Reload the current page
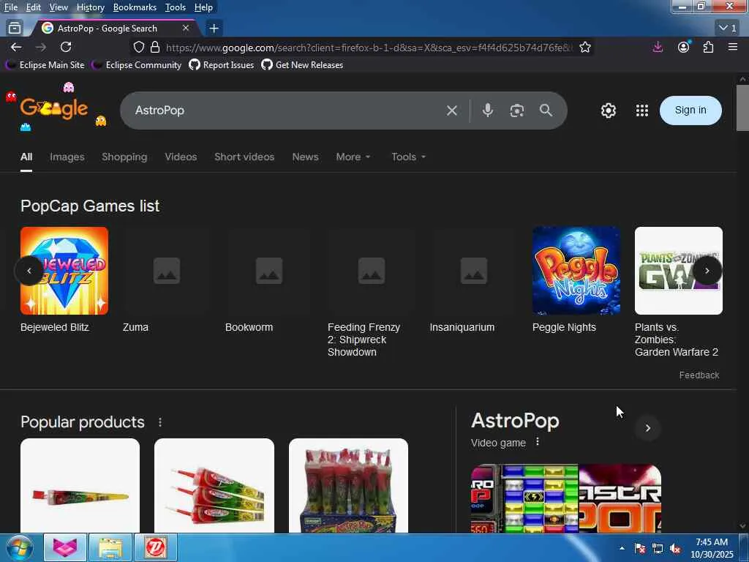 click(66, 47)
